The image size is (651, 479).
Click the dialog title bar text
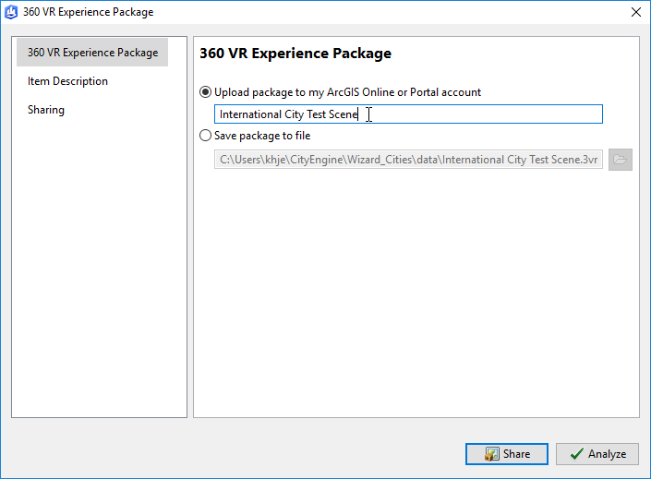[88, 12]
